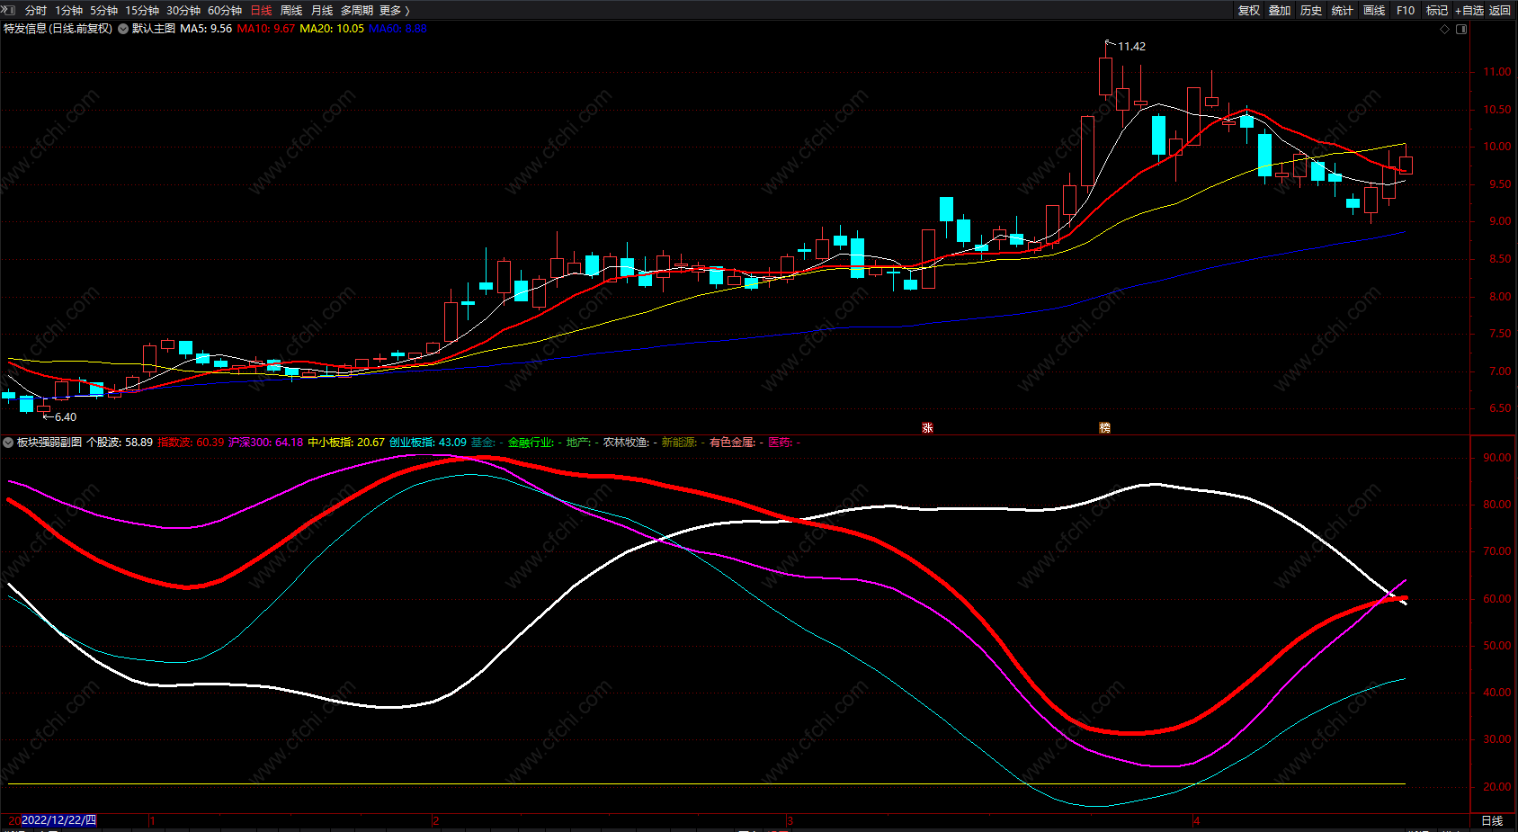Click the 叠加 overlay button
This screenshot has height=832, width=1518.
1280,11
